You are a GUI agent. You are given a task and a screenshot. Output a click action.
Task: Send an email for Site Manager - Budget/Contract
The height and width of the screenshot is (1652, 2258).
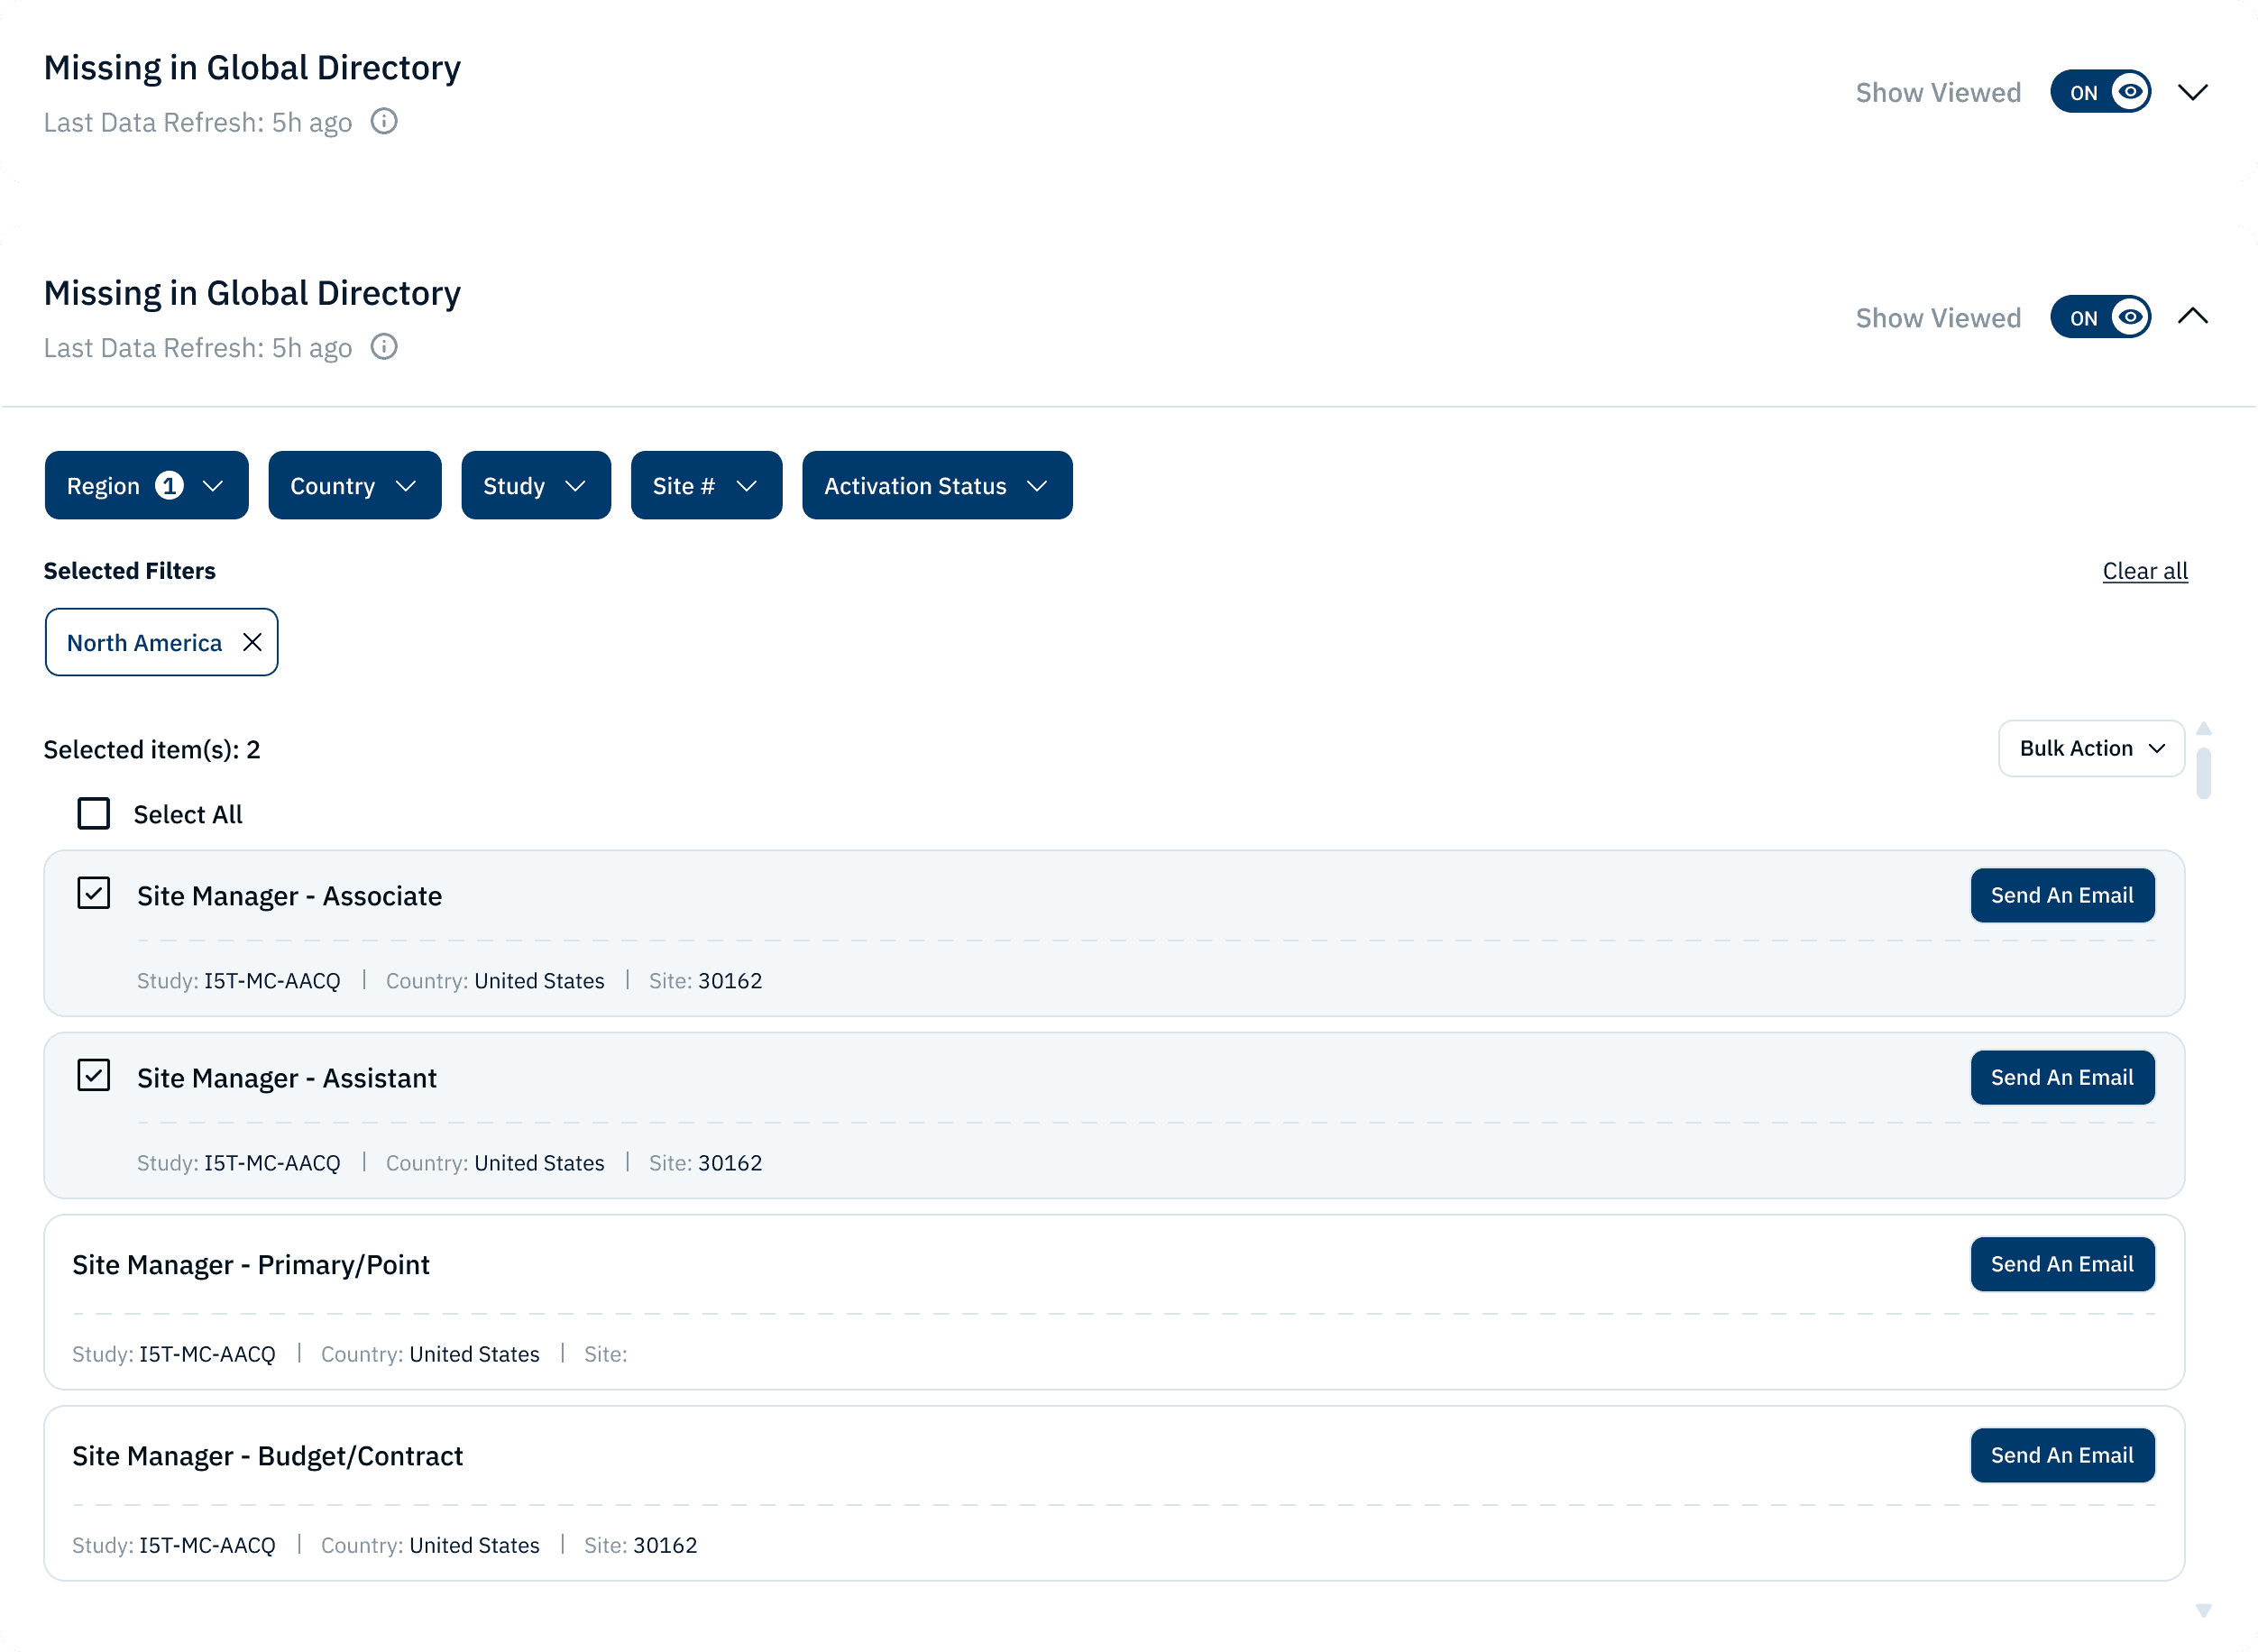point(2061,1455)
